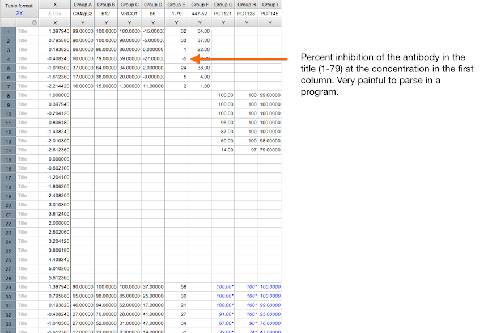Click the Group I column header

tap(270, 5)
